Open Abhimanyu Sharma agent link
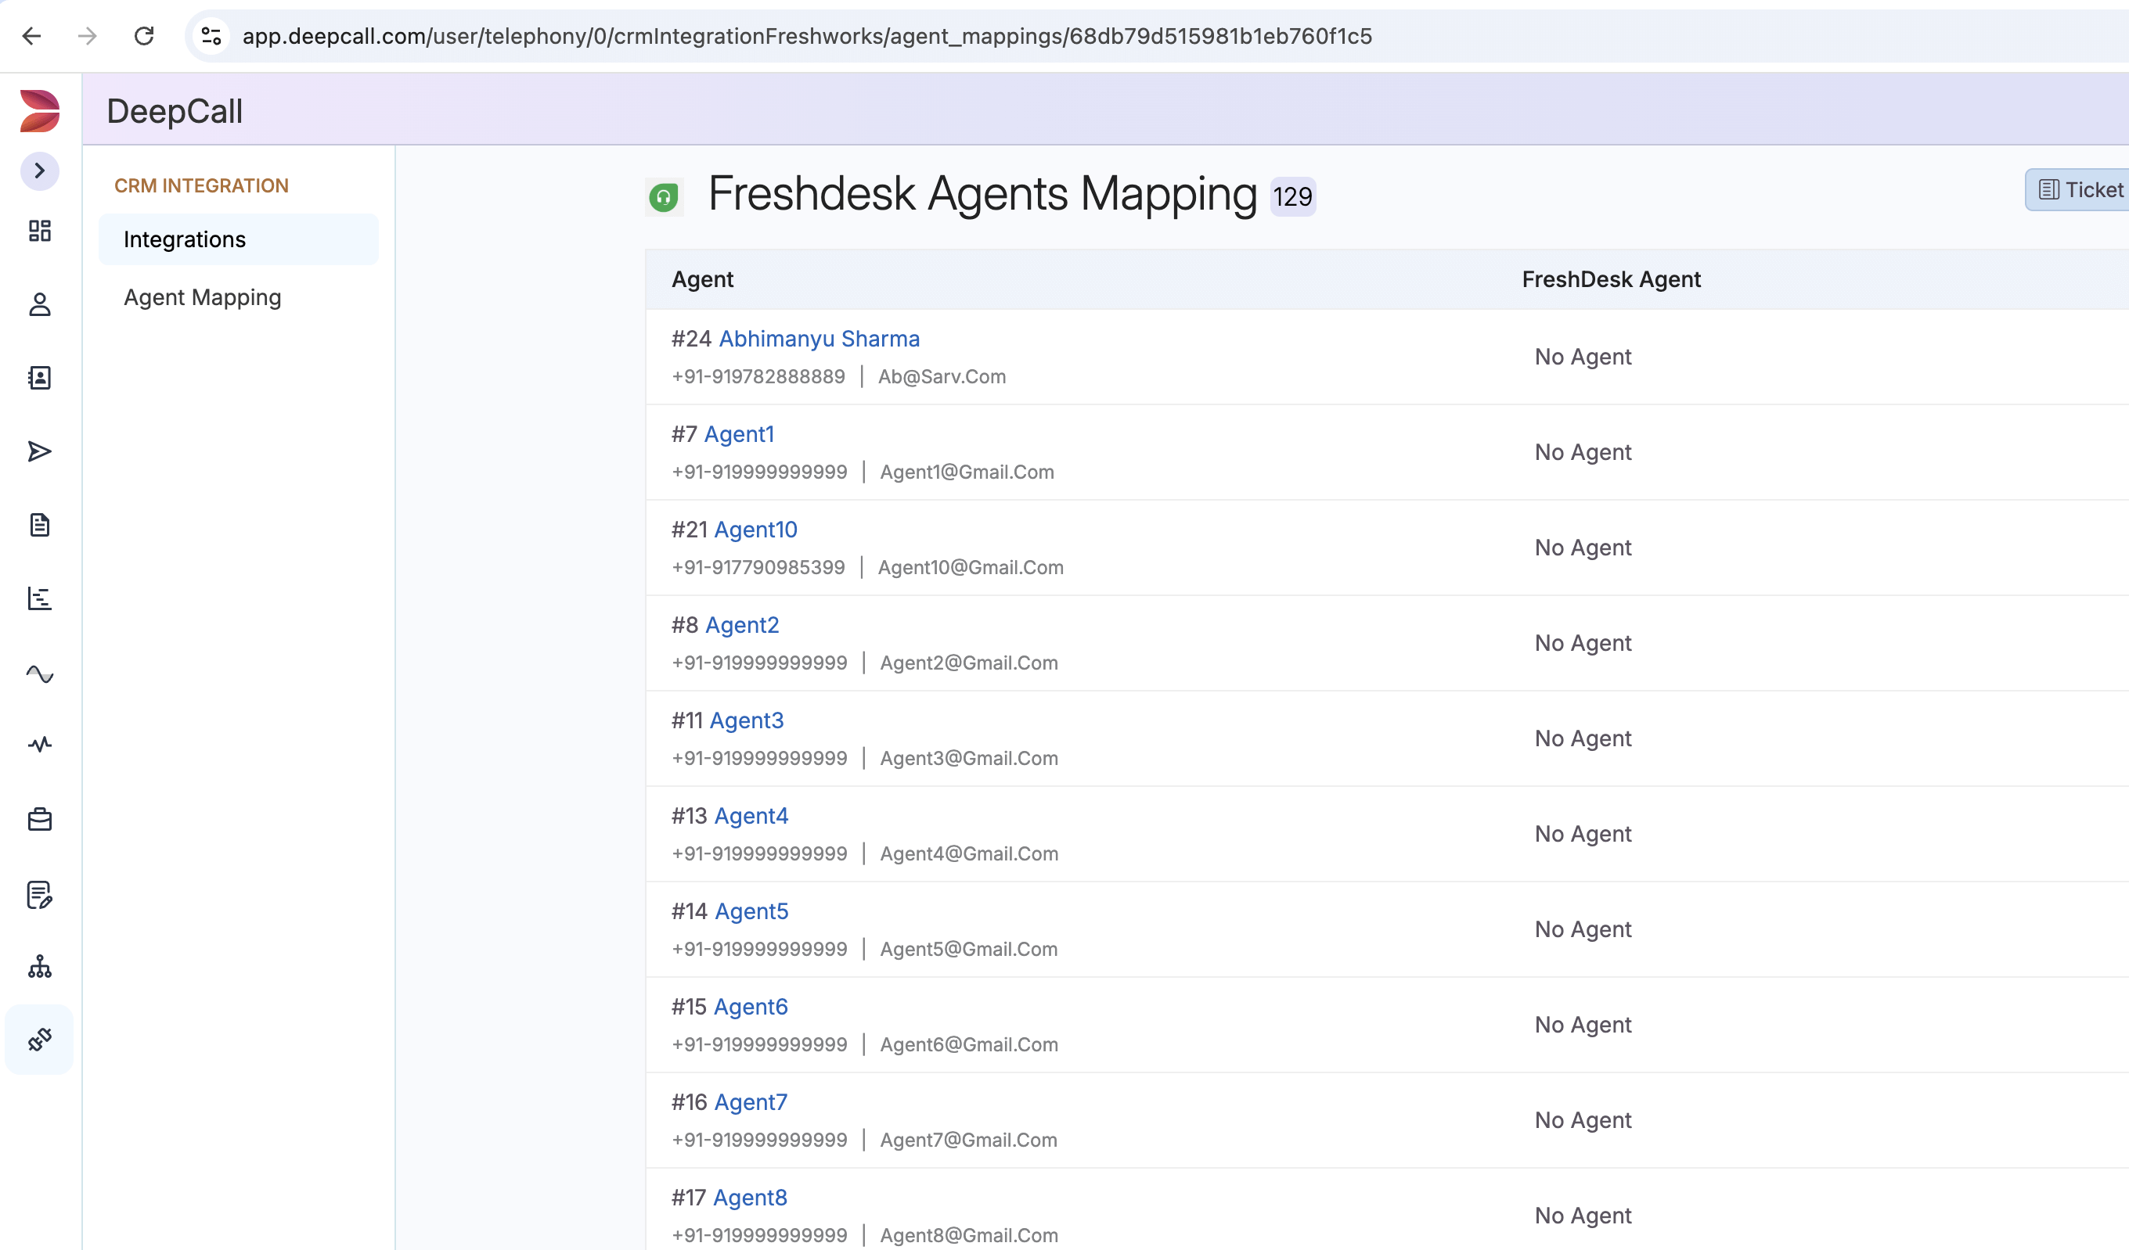Image resolution: width=2129 pixels, height=1250 pixels. tap(819, 339)
